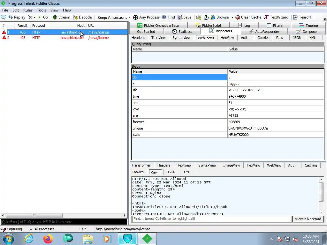The width and height of the screenshot is (327, 245).
Task: Toggle the Filters tab checkbox
Action: pyautogui.click(x=269, y=26)
